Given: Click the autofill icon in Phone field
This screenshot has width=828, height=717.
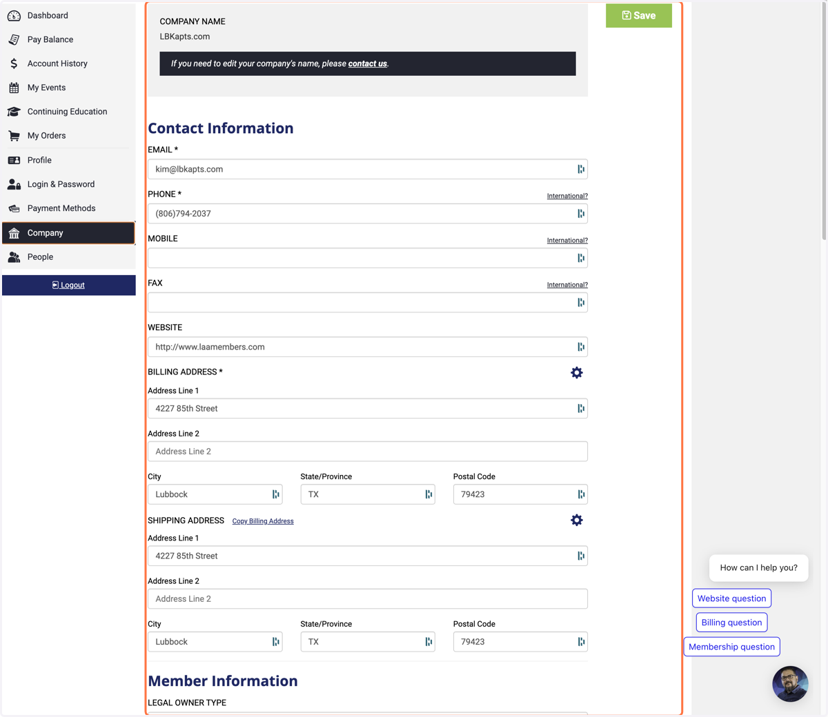Looking at the screenshot, I should (581, 214).
